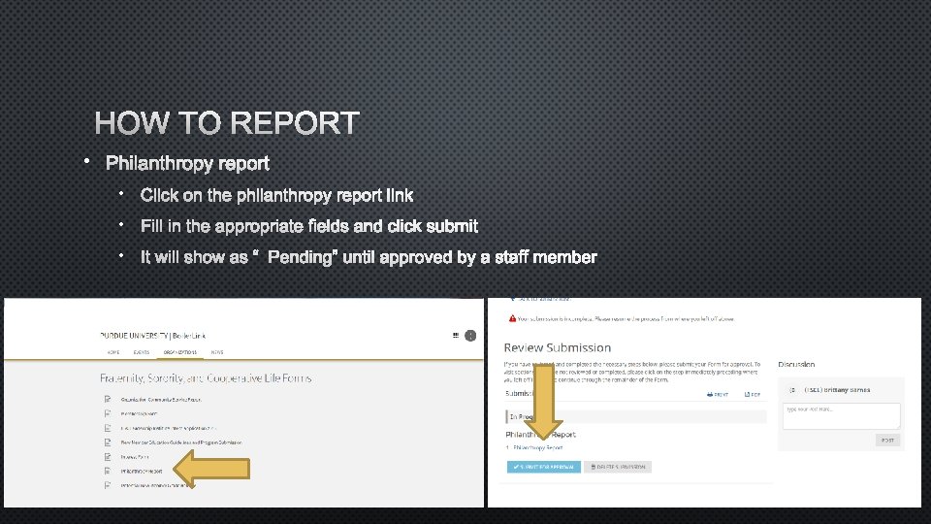Click the "Discussion" panel title

pyautogui.click(x=796, y=364)
